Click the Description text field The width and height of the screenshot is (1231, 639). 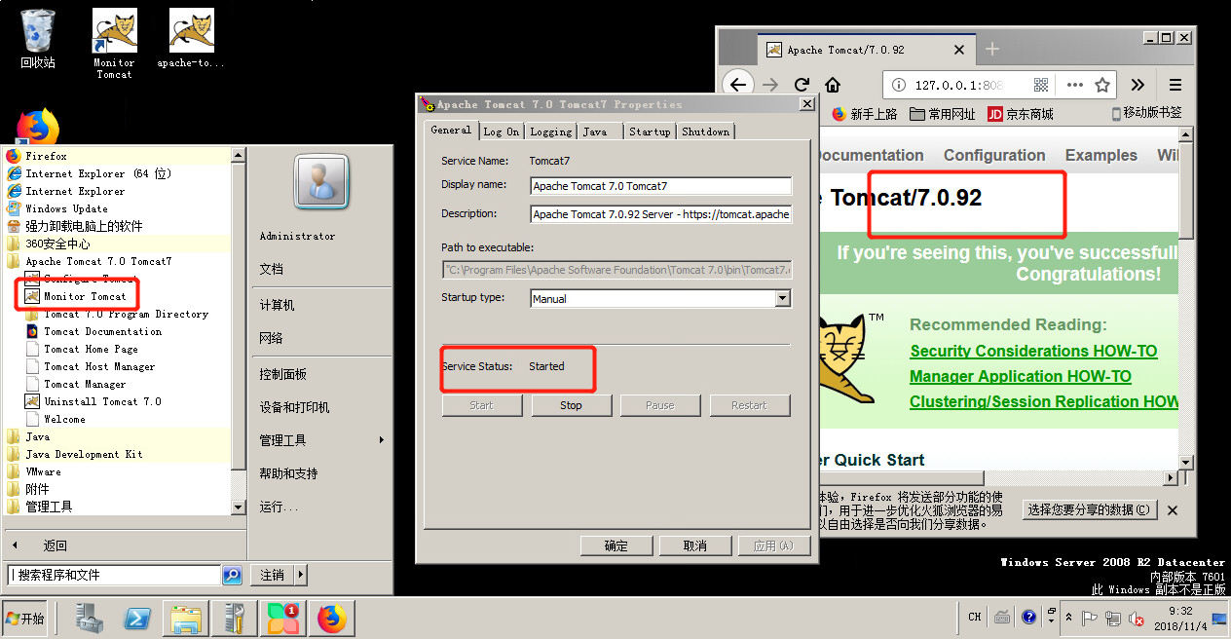661,214
